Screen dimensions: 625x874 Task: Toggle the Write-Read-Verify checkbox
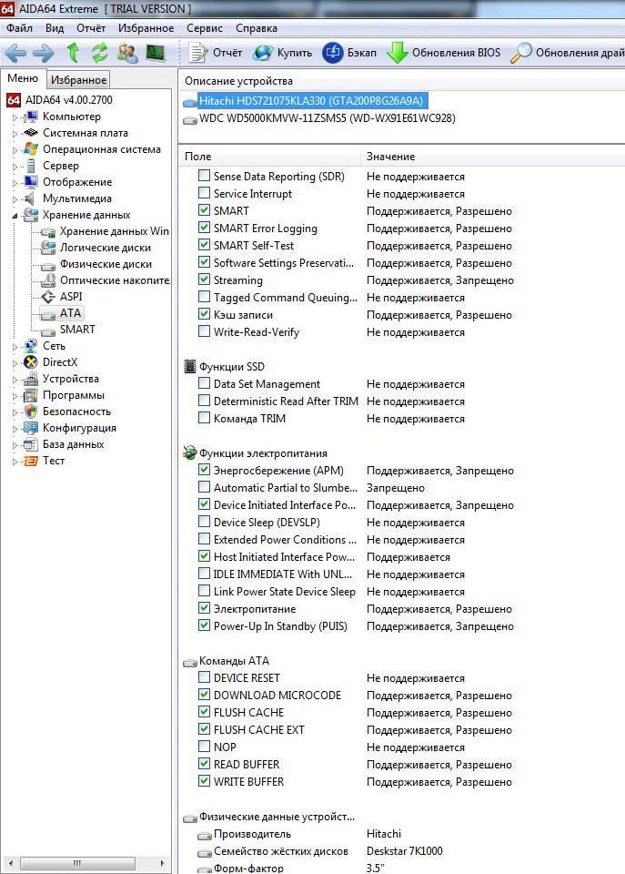point(205,331)
